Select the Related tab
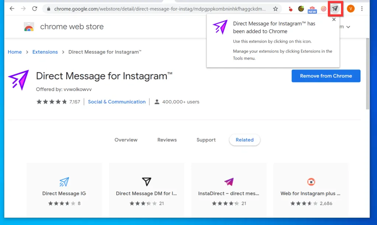Image resolution: width=377 pixels, height=225 pixels. (244, 140)
